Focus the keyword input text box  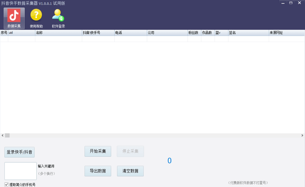(21, 171)
